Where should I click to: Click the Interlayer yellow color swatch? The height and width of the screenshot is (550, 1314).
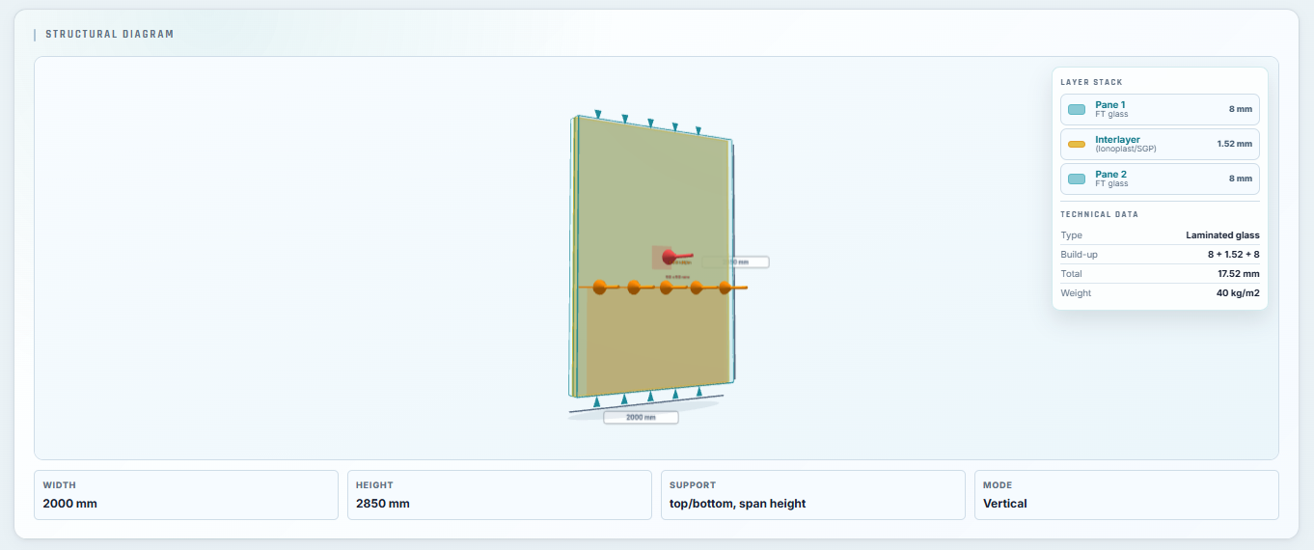click(1077, 144)
